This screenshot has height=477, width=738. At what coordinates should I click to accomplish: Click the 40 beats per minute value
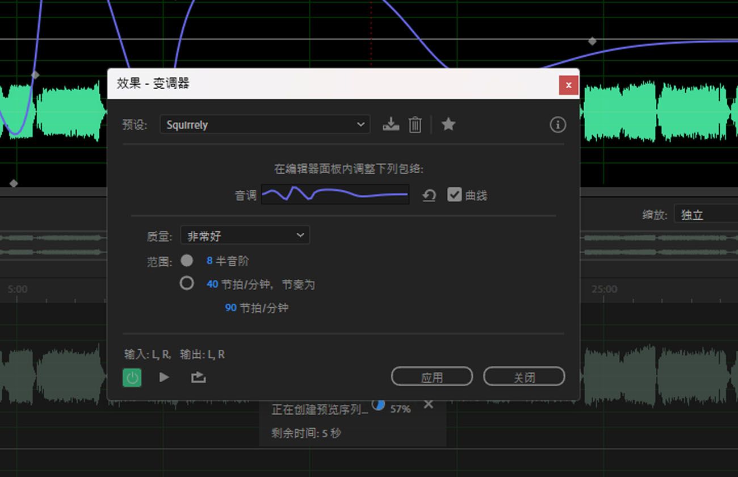212,284
